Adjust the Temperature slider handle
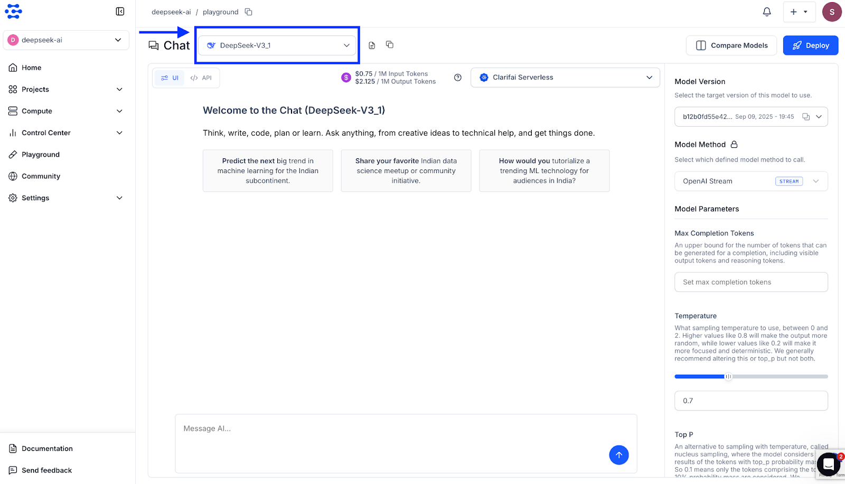 pyautogui.click(x=728, y=376)
